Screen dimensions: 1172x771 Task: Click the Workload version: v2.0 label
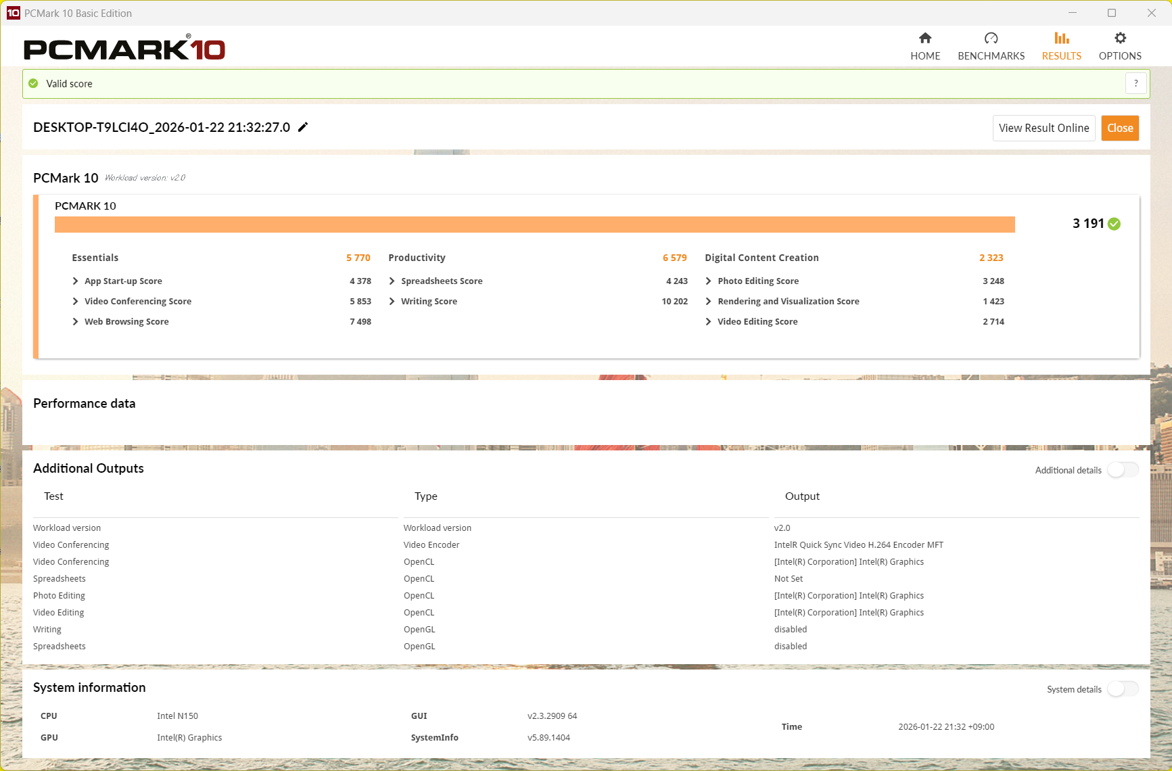145,178
